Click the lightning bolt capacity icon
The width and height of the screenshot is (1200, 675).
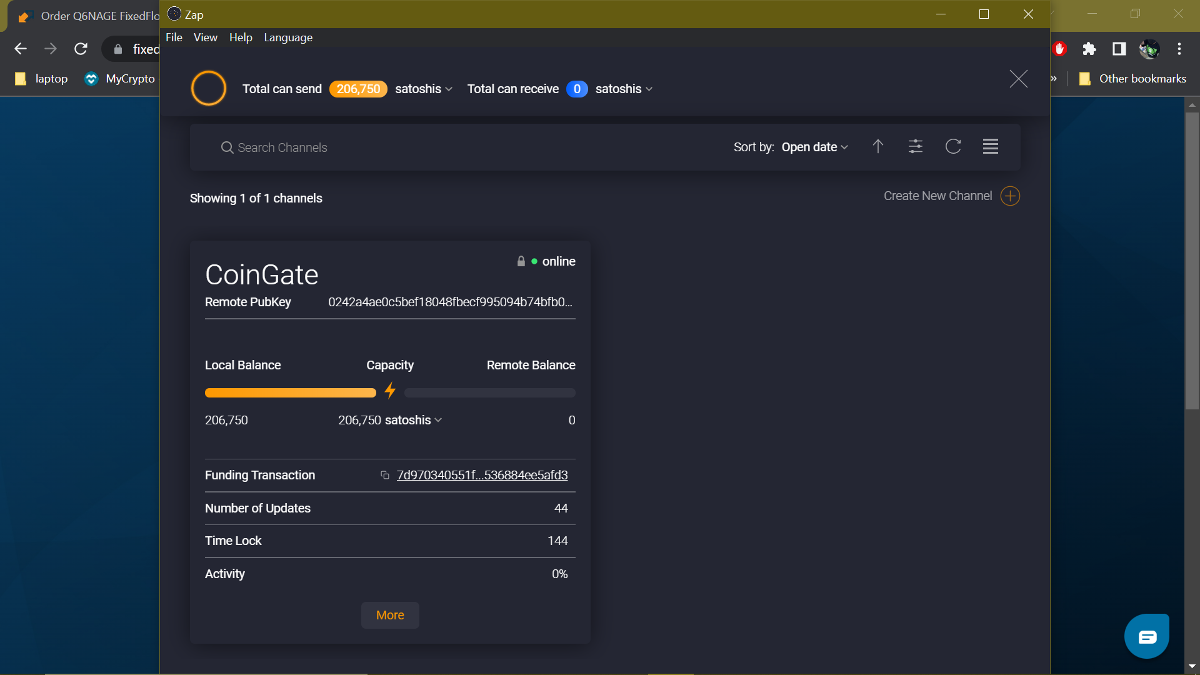pyautogui.click(x=390, y=391)
